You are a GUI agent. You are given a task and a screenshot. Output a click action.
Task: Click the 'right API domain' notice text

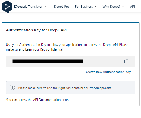51,88
